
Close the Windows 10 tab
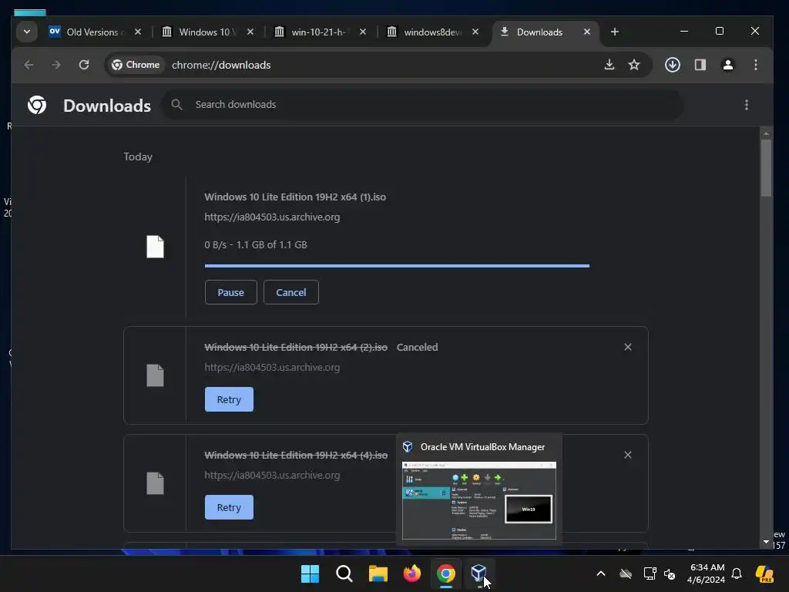click(250, 32)
